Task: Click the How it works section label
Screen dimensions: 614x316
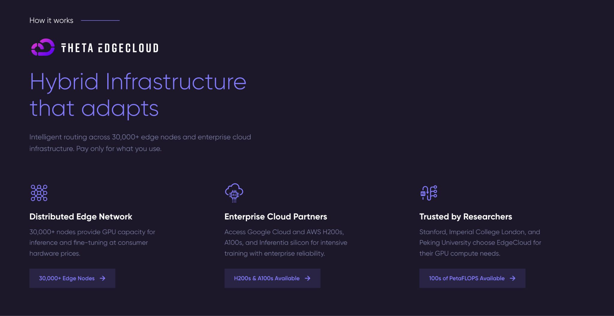Action: [x=51, y=20]
